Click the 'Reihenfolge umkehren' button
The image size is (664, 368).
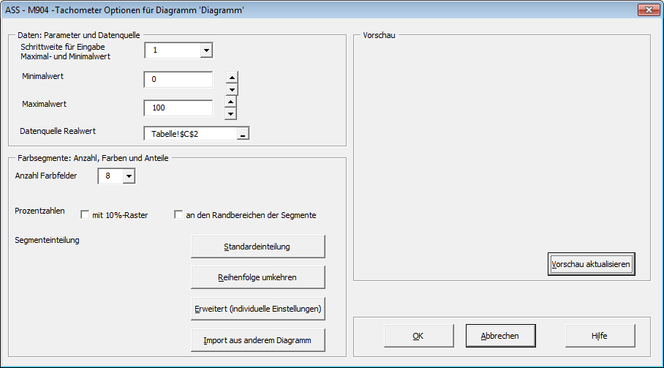click(257, 278)
